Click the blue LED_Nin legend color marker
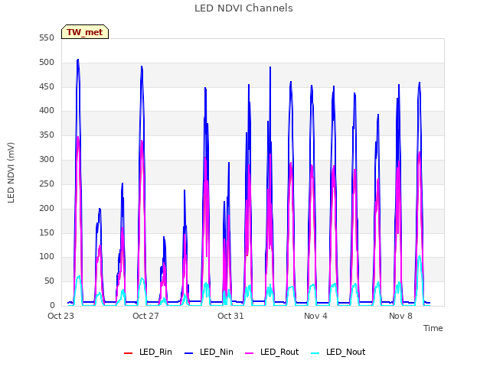Image resolution: width=490 pixels, height=367 pixels. tap(189, 353)
